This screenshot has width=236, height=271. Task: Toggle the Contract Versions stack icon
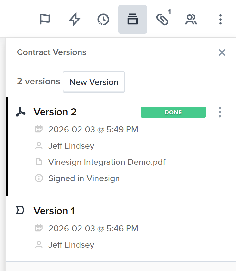pos(132,20)
